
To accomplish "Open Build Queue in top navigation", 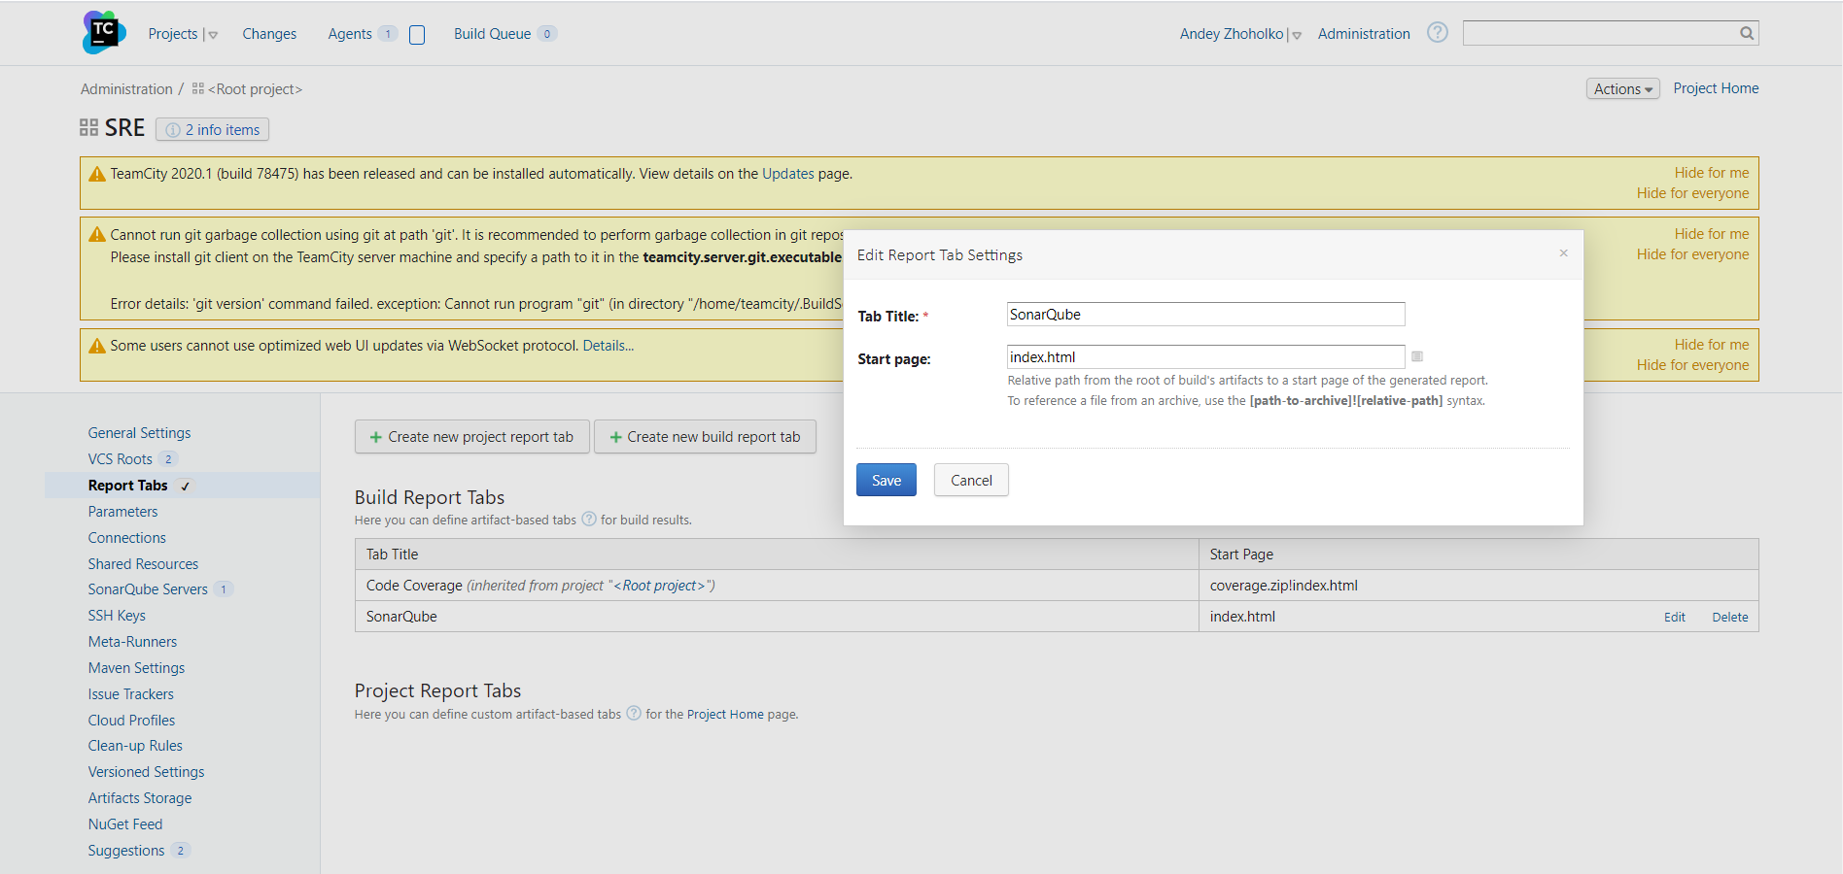I will tap(492, 34).
